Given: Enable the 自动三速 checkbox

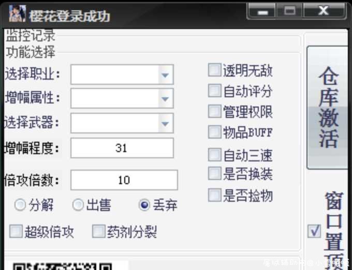Looking at the screenshot, I should pyautogui.click(x=215, y=155).
